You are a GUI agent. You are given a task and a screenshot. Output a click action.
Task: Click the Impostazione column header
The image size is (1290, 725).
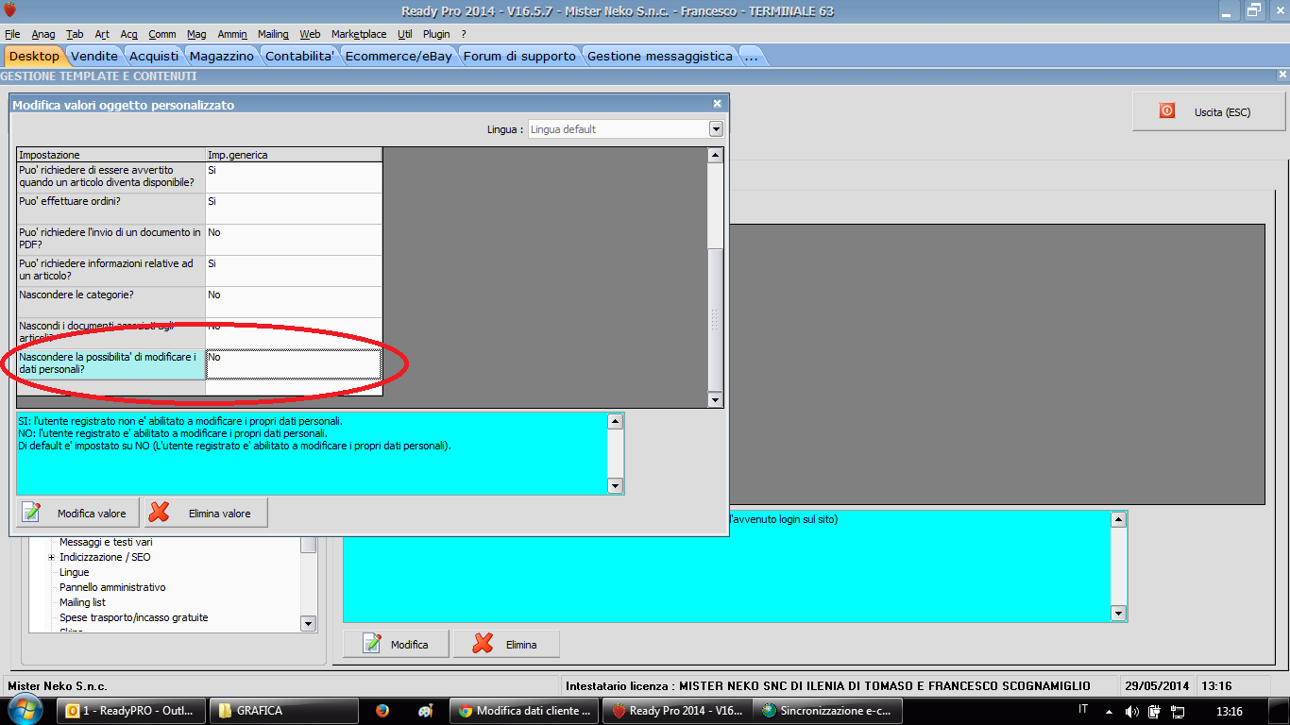[x=111, y=155]
